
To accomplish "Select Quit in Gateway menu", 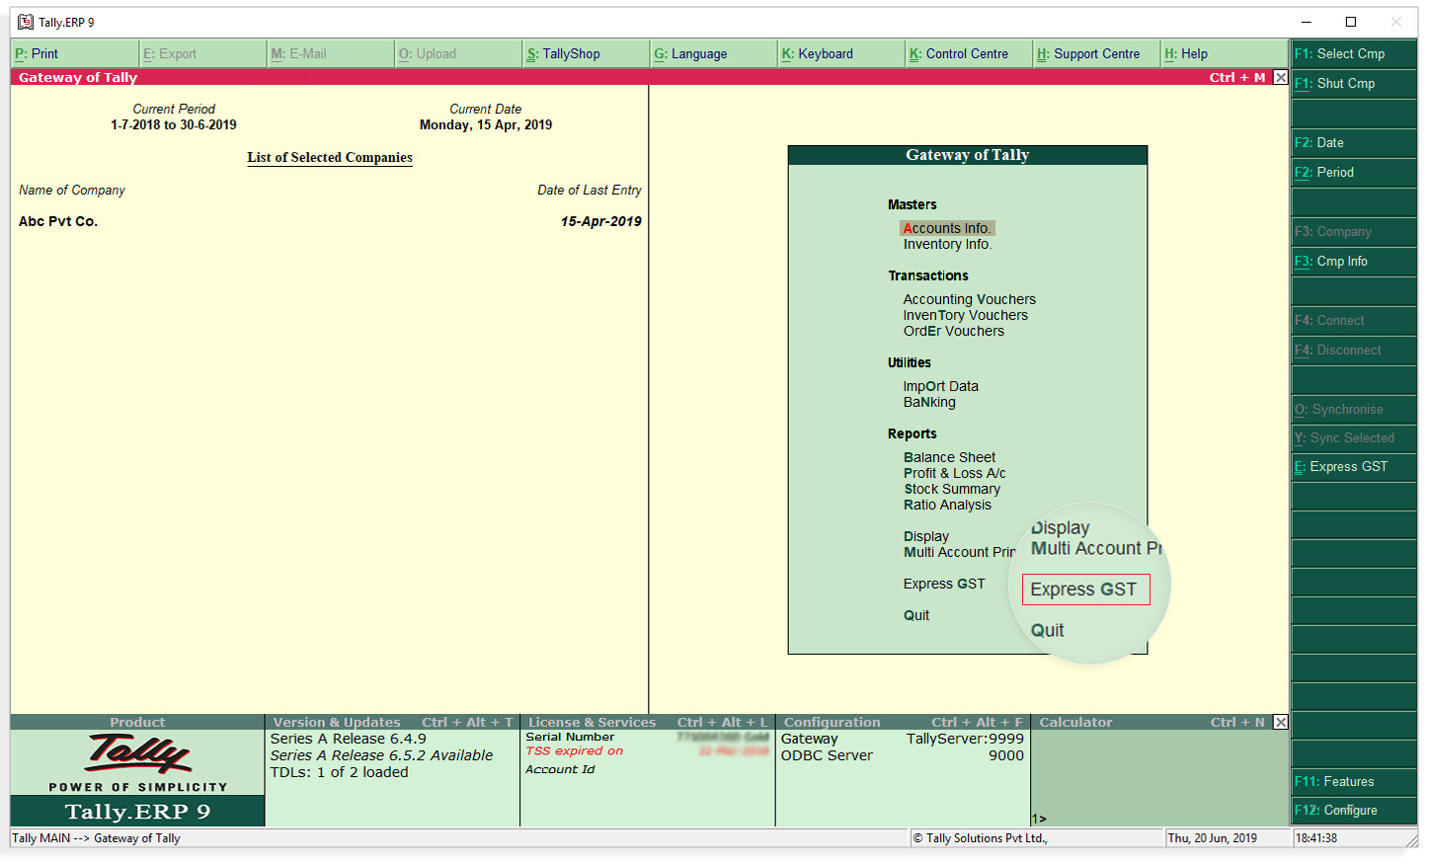I will (x=916, y=615).
